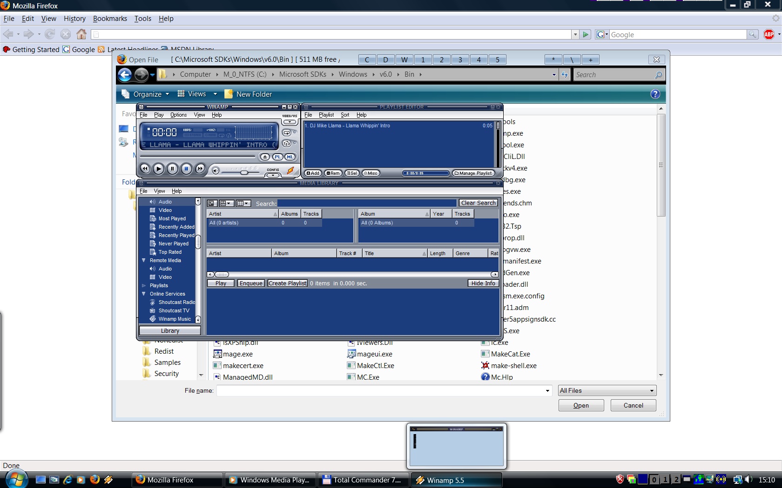Select Recently Added in the media library
The width and height of the screenshot is (782, 488).
coord(176,227)
